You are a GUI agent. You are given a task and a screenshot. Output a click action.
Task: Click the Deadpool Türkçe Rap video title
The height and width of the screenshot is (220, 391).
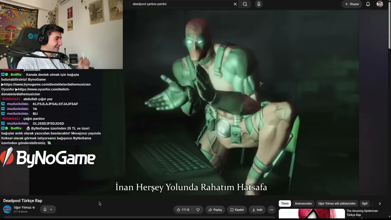tap(23, 201)
